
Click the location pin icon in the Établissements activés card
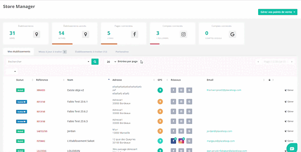point(86,34)
